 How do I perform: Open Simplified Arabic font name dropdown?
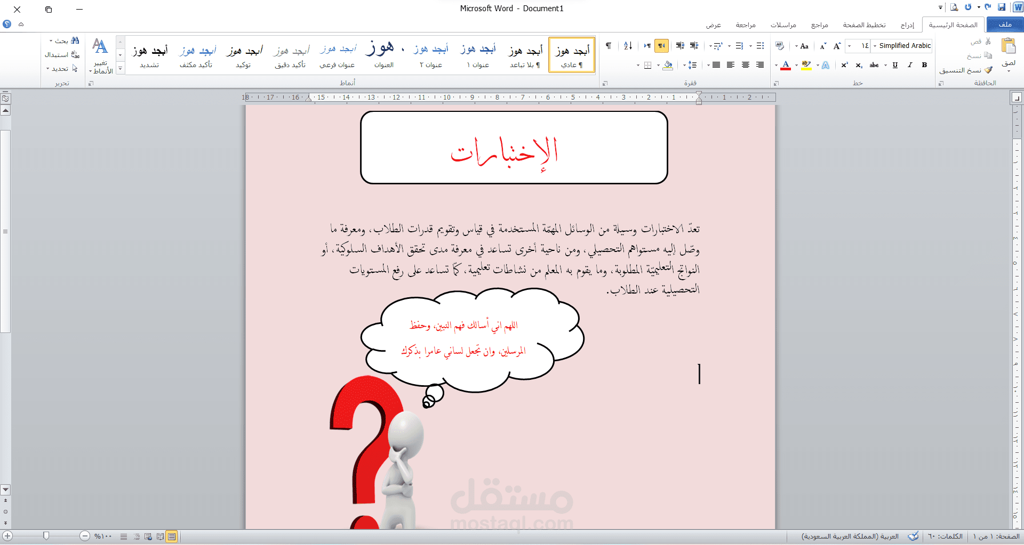click(875, 46)
